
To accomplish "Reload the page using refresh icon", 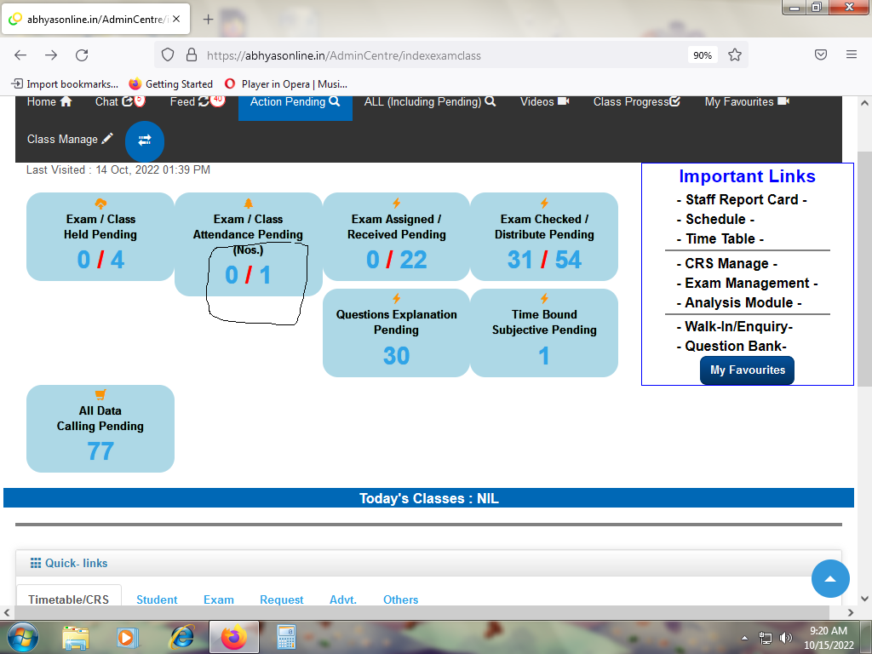I will coord(82,54).
